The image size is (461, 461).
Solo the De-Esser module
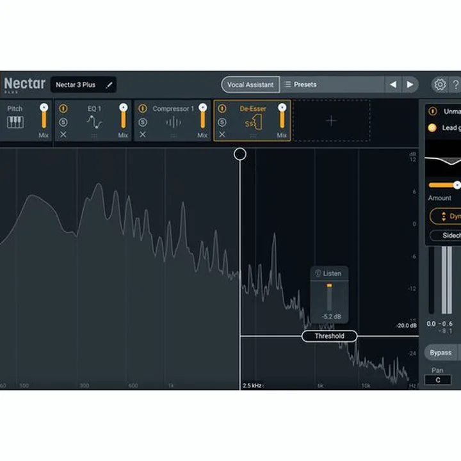coord(222,122)
